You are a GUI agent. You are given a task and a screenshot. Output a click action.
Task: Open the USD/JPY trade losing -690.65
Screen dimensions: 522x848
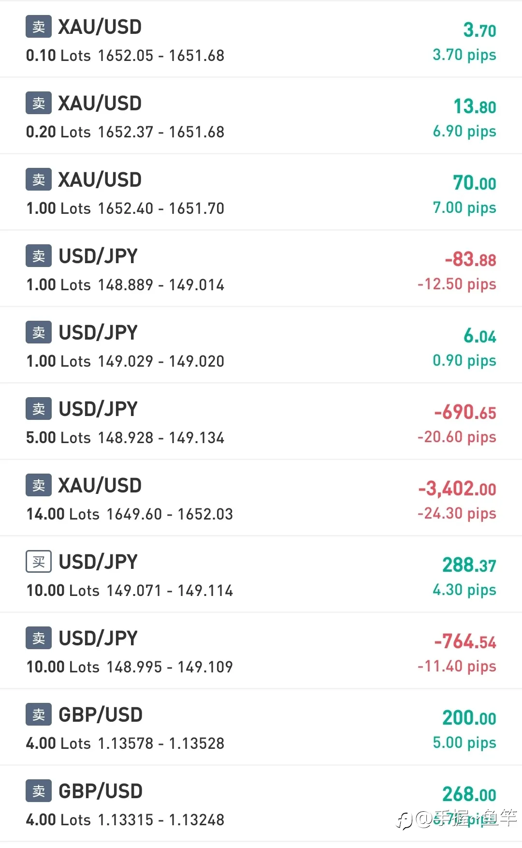coord(261,421)
